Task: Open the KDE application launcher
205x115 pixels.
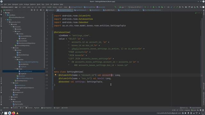Action: (x=2, y=113)
